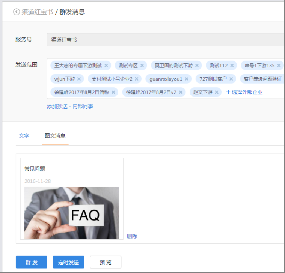Click the 删除 link beside the article card
Viewport: 285px width, 273px height.
tap(132, 236)
